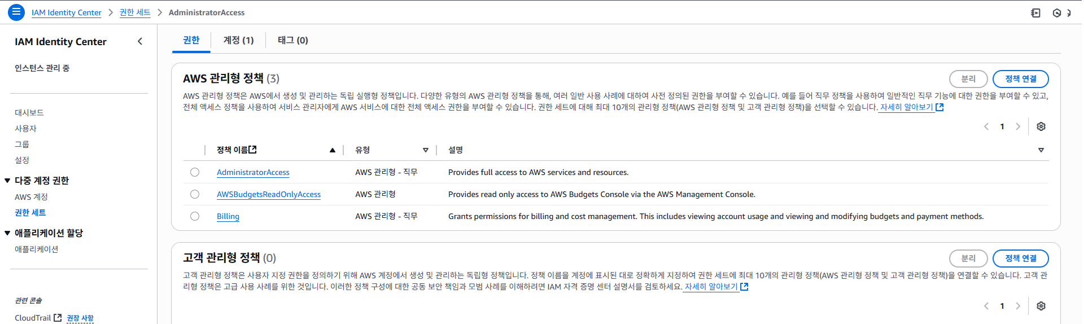The image size is (1084, 324).
Task: Go to next page in AWS managed policies
Action: click(1018, 126)
